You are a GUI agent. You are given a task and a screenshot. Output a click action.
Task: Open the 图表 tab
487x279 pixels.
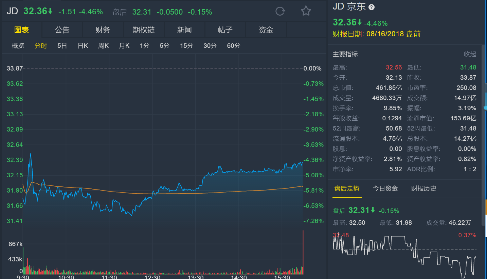(x=21, y=30)
